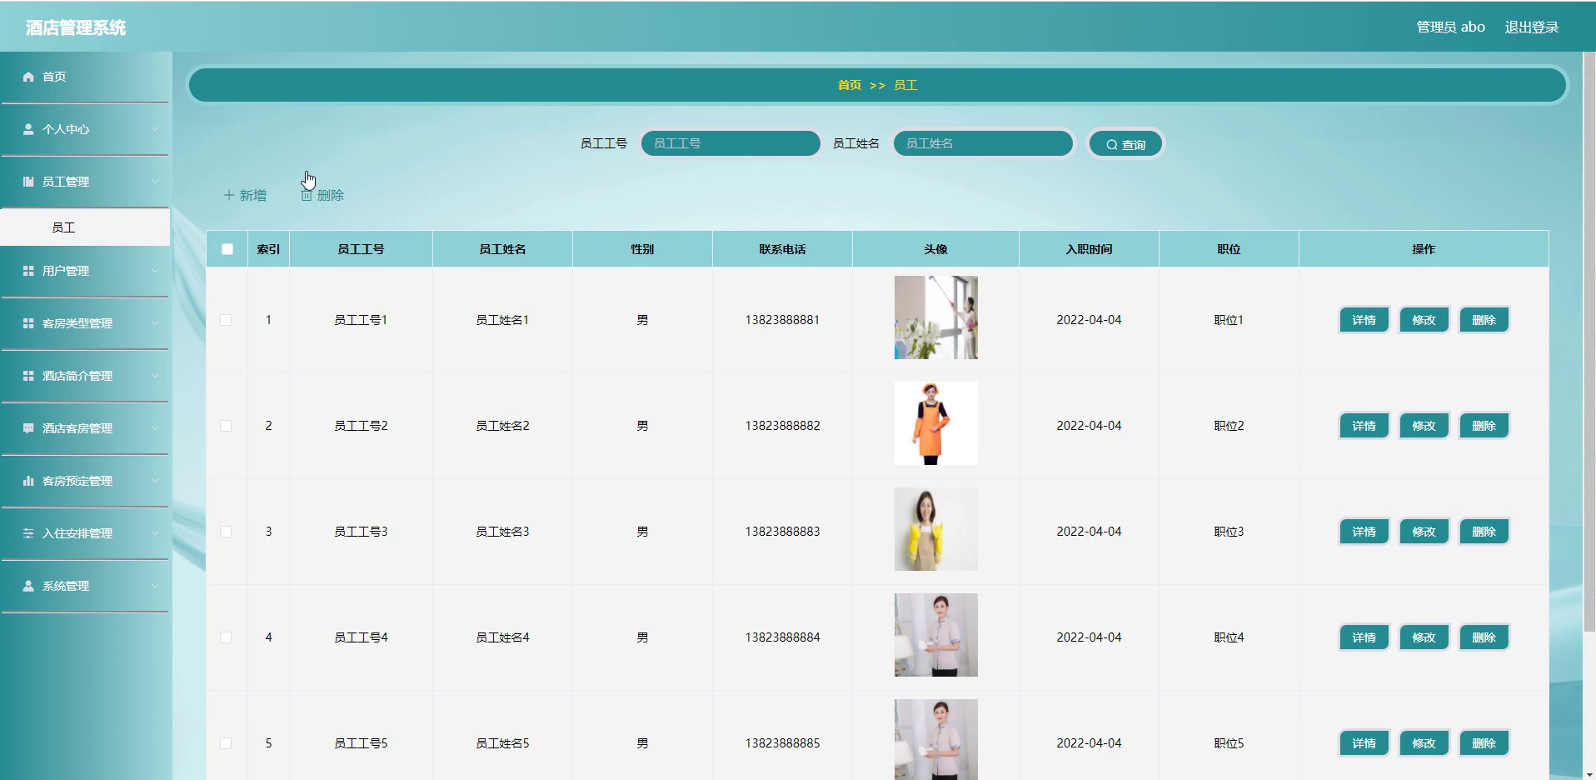
Task: Open the 首页 sidebar menu item
Action: point(85,77)
